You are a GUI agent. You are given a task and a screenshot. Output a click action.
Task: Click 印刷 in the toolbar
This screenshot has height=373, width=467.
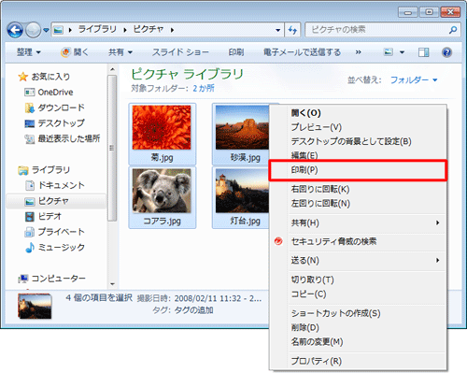coord(236,52)
